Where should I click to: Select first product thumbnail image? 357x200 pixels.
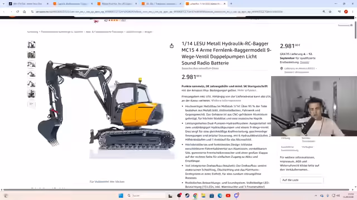tap(31, 44)
